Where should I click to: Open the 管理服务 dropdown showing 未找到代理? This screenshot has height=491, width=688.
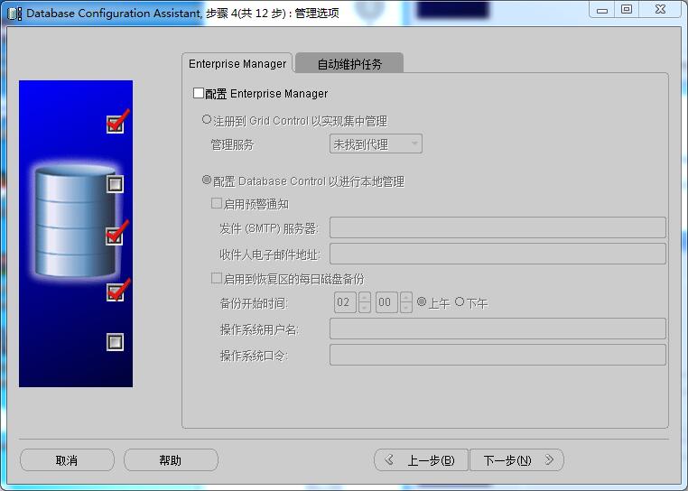pos(376,144)
